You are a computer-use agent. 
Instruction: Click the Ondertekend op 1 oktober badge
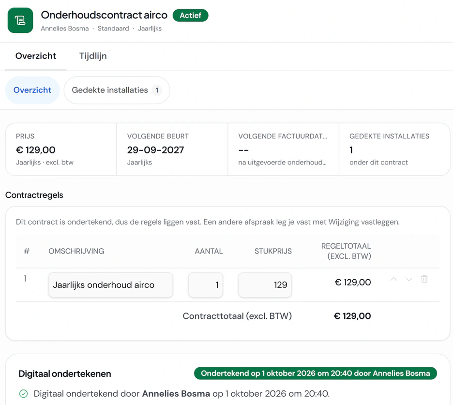[315, 373]
